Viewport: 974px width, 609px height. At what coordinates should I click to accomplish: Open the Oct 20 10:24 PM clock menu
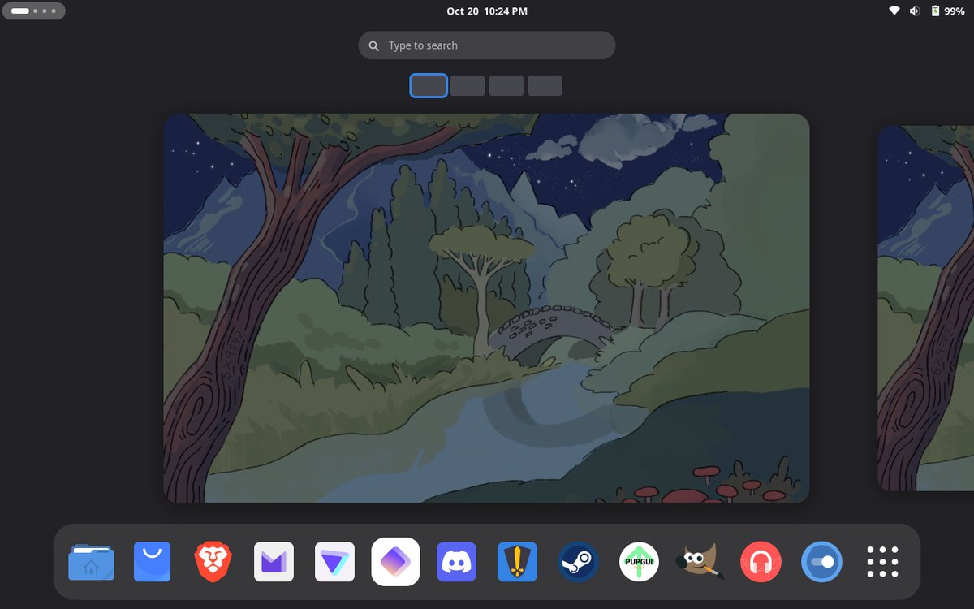click(x=487, y=11)
